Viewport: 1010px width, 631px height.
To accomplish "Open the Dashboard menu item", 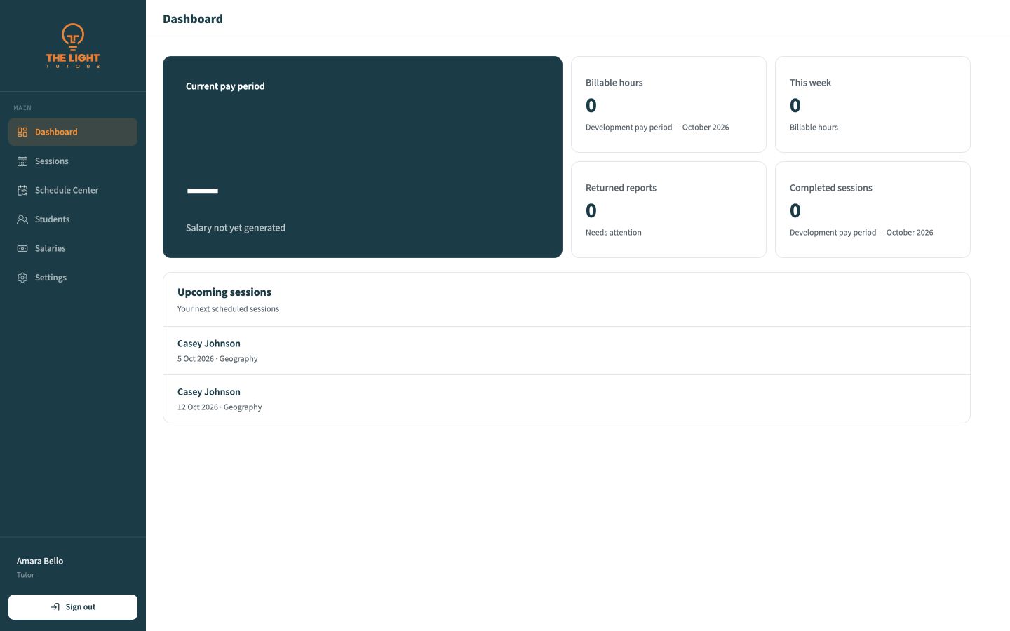I will [x=73, y=132].
